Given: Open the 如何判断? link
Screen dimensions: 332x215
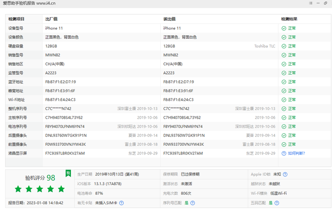Looking at the screenshot, I should (x=296, y=153).
